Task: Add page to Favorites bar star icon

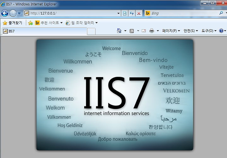Action: click(30, 23)
